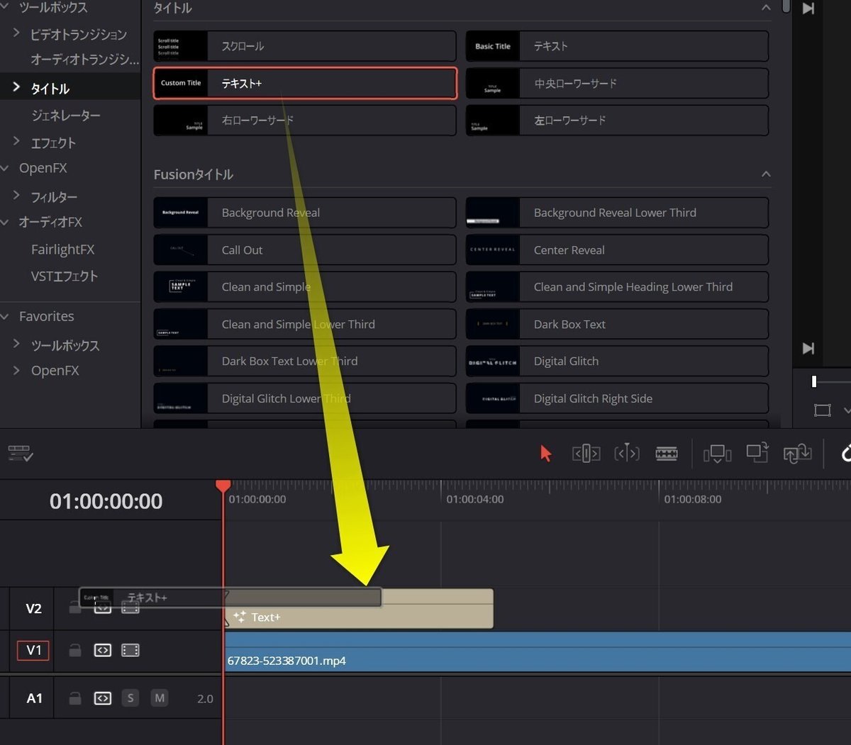
Task: Open オーディオトランジション category
Action: point(84,60)
